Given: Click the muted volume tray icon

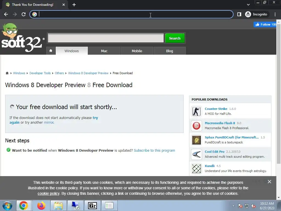Looking at the screenshot, I should 253,206.
